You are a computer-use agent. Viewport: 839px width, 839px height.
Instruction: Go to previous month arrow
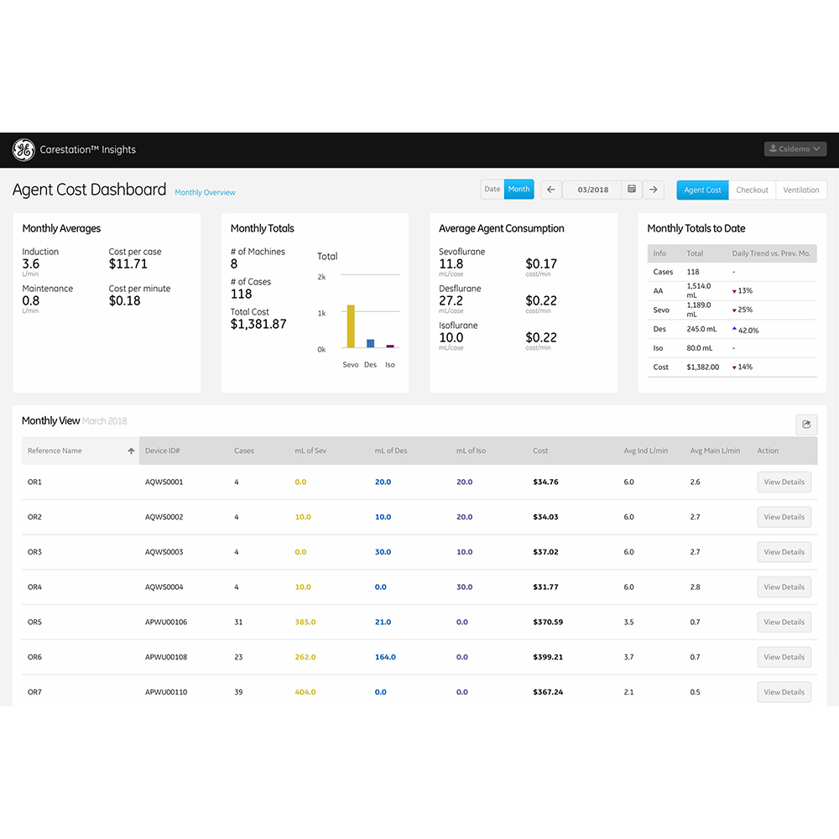[x=551, y=190]
